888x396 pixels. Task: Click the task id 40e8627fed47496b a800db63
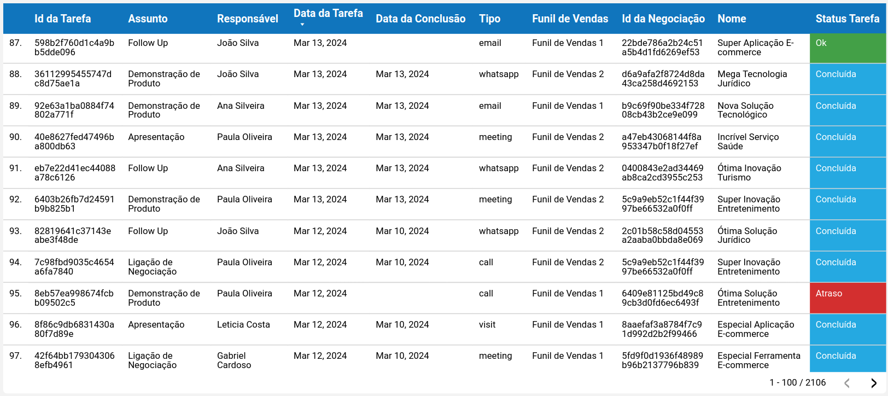click(x=74, y=142)
